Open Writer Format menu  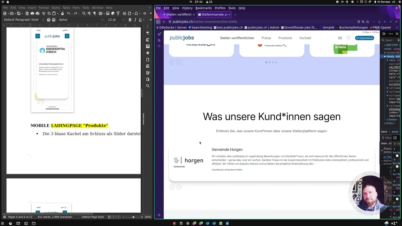click(x=44, y=8)
